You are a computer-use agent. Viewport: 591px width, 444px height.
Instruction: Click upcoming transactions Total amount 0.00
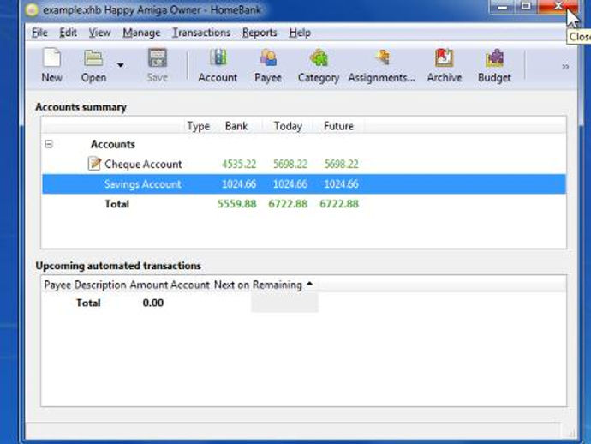(153, 303)
